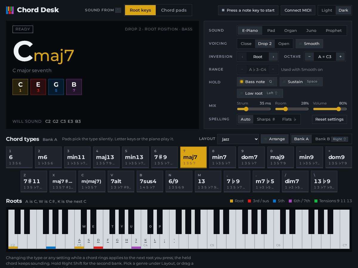Play the black key labeled W
This screenshot has height=268, width=358.
click(84, 222)
